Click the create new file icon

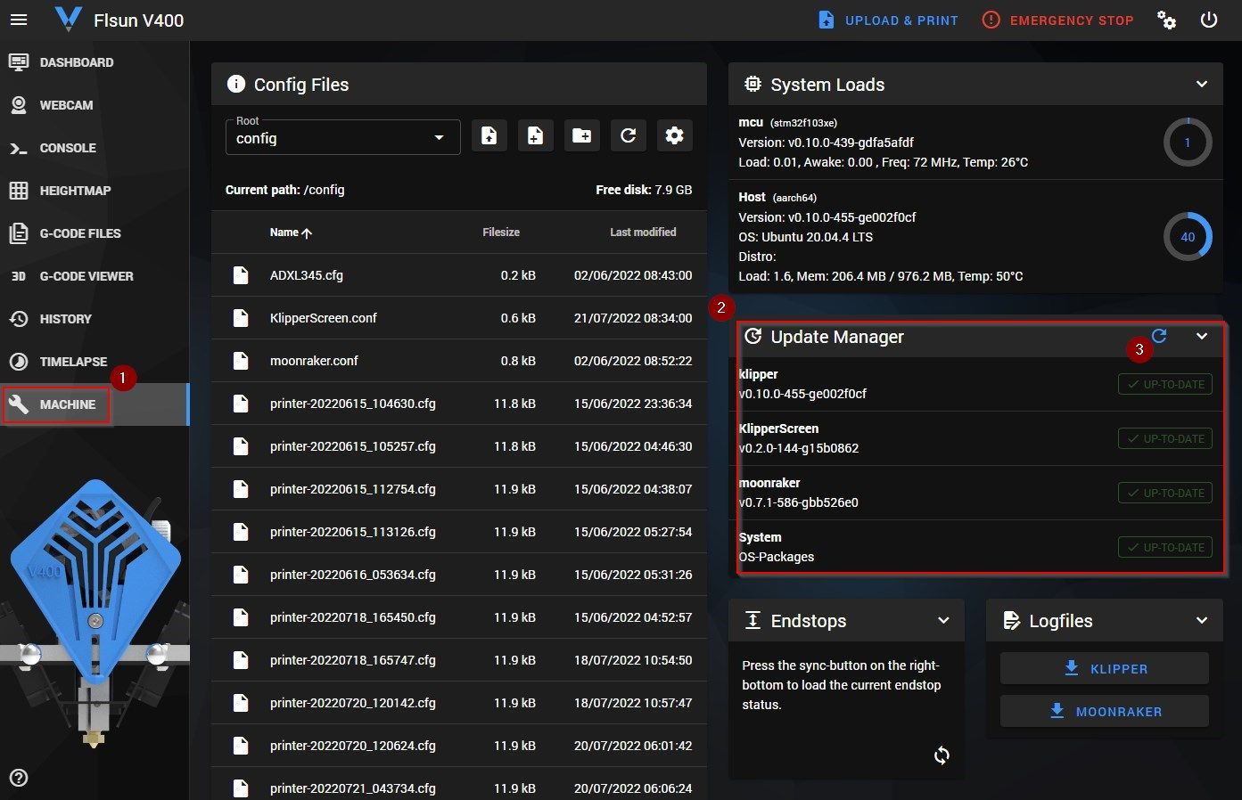tap(535, 135)
